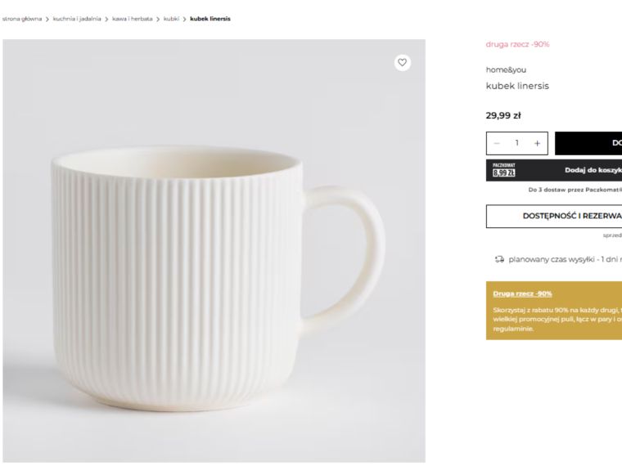Increase quantity with the plus button
Viewport: 622px width, 466px height.
(x=537, y=143)
